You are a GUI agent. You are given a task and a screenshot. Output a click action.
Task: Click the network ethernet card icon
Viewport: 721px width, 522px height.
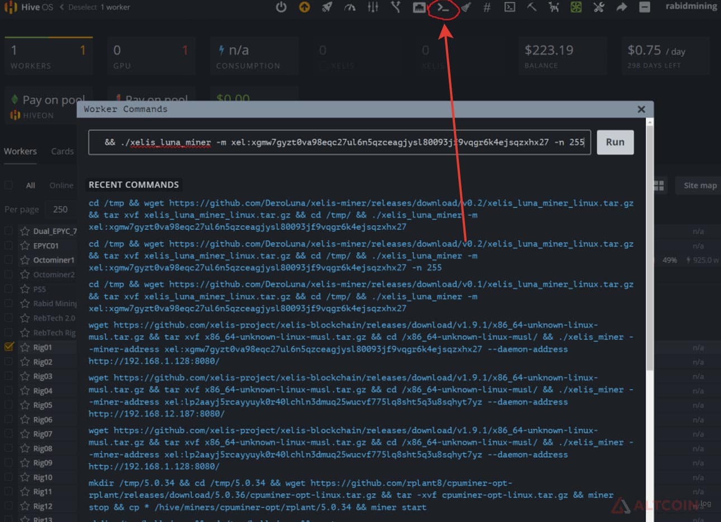pos(419,7)
